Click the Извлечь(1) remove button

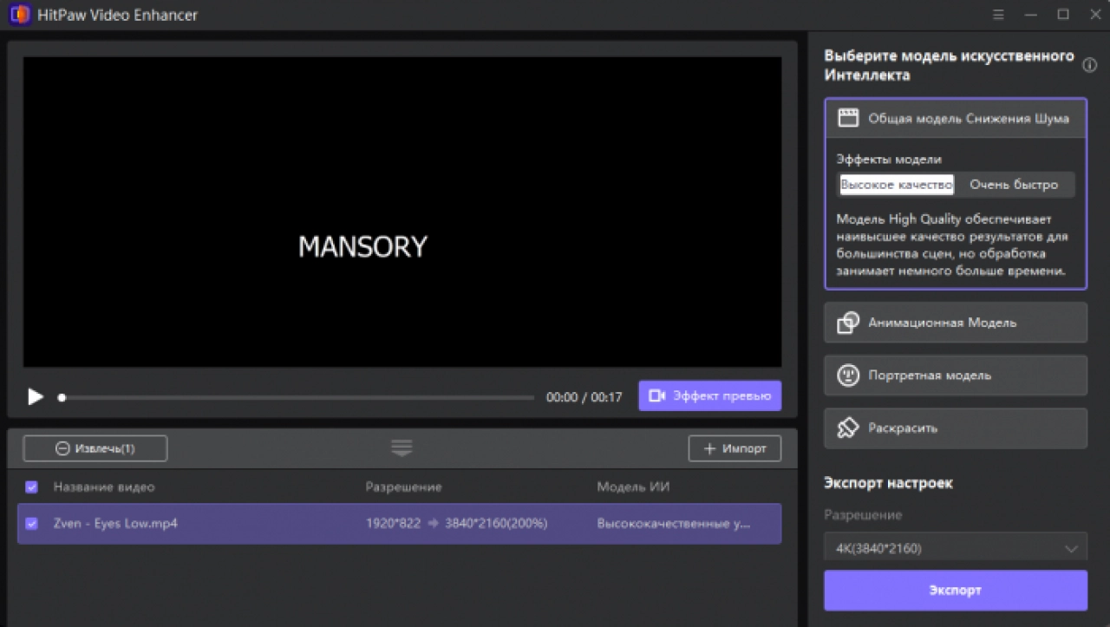coord(95,448)
